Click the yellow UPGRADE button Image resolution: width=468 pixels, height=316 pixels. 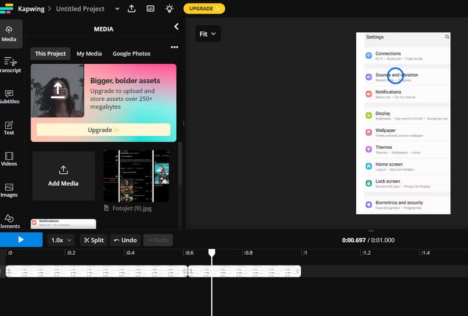pyautogui.click(x=204, y=9)
